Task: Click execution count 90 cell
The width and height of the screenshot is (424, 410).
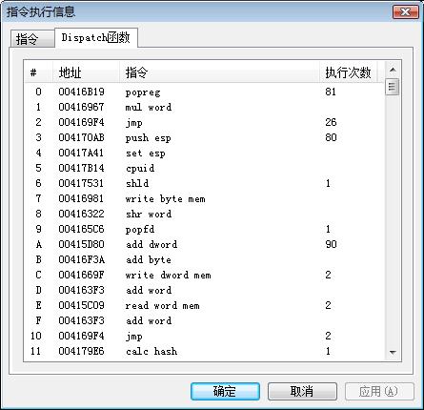Action: click(331, 244)
